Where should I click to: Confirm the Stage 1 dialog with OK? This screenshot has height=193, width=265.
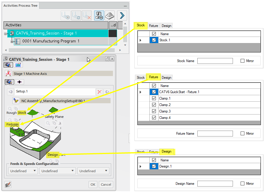pos(93,185)
